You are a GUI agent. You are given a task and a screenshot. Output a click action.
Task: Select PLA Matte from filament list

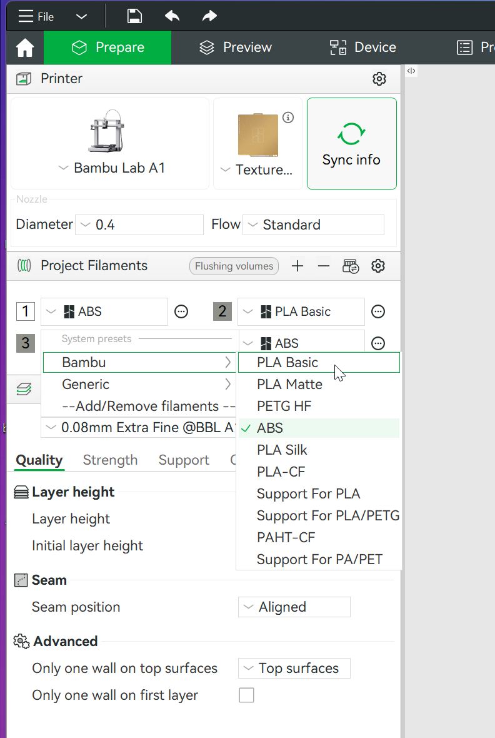coord(289,384)
